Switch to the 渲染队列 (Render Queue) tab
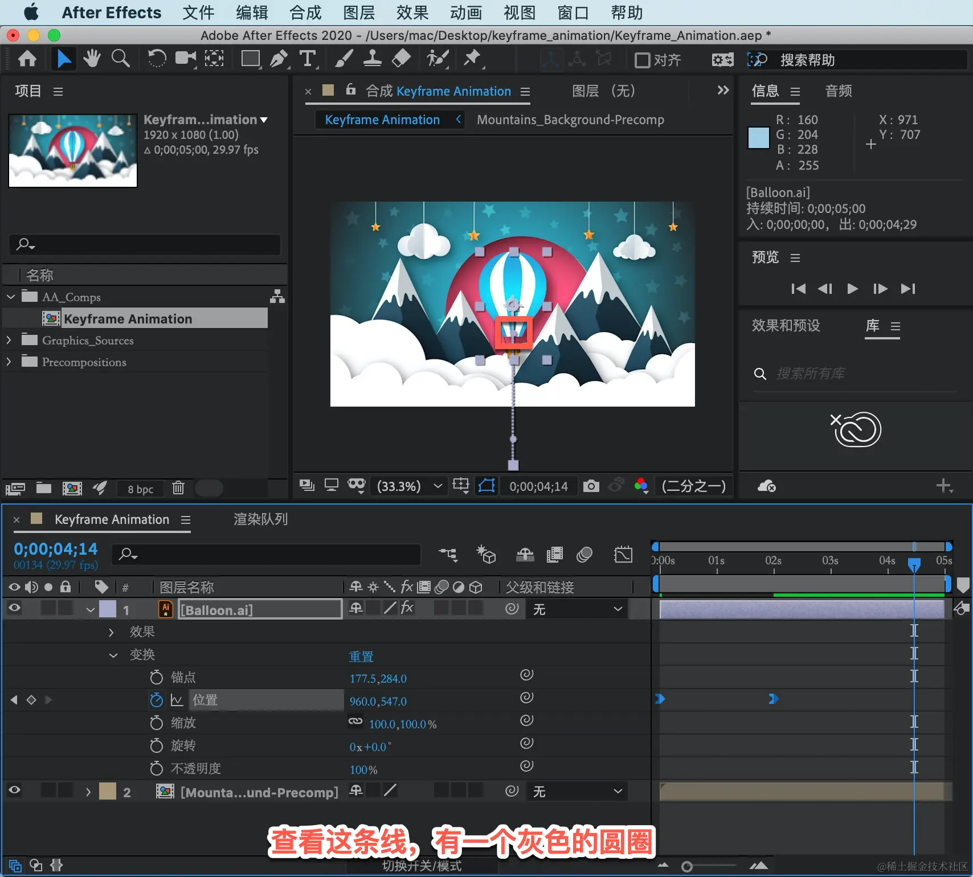Screen dimensions: 973x877 point(260,519)
